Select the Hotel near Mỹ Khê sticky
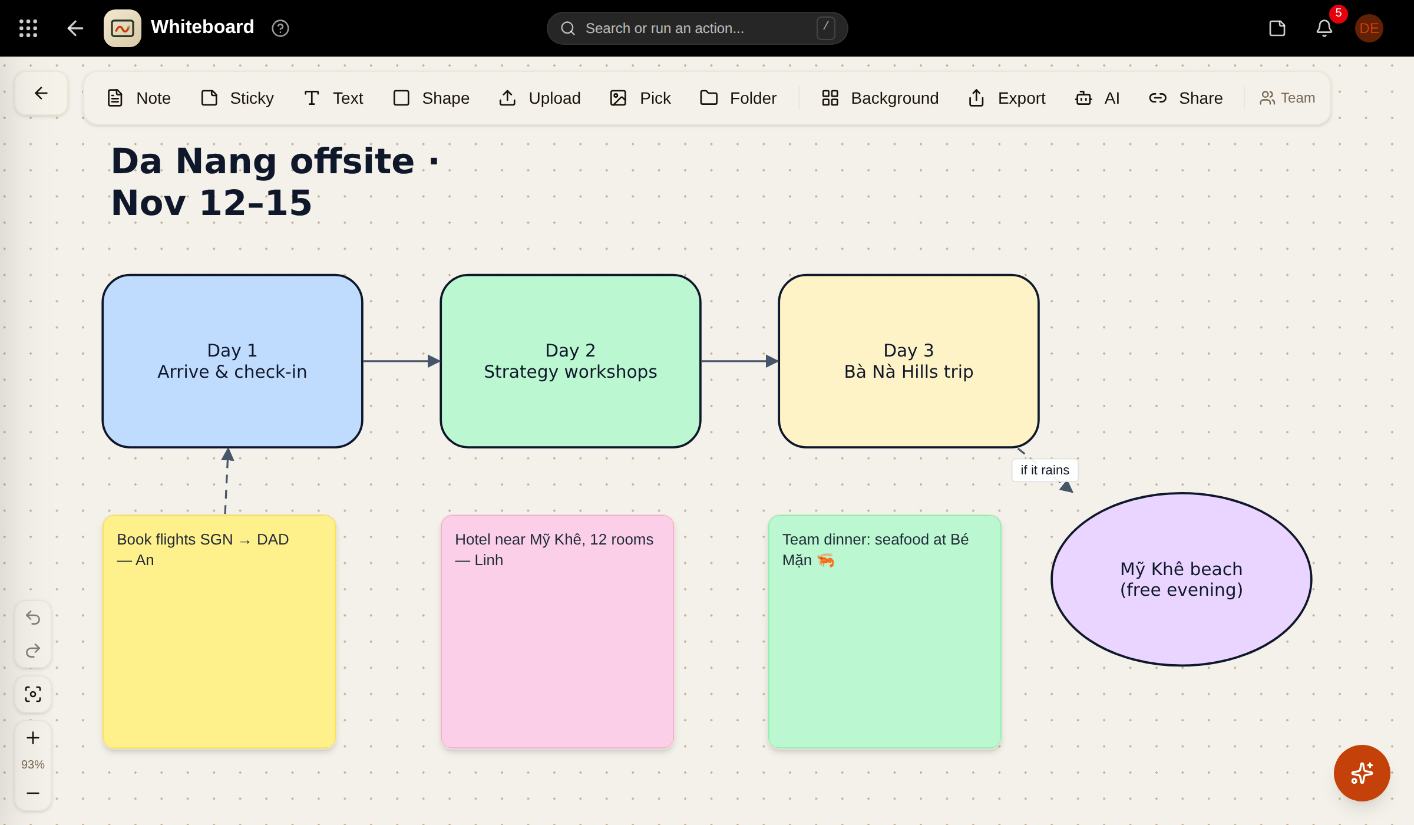The image size is (1414, 825). point(557,632)
